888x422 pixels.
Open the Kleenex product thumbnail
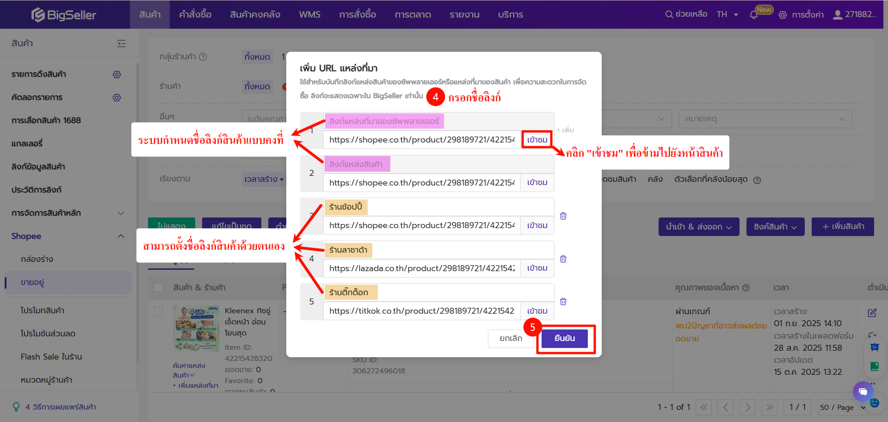click(x=196, y=328)
